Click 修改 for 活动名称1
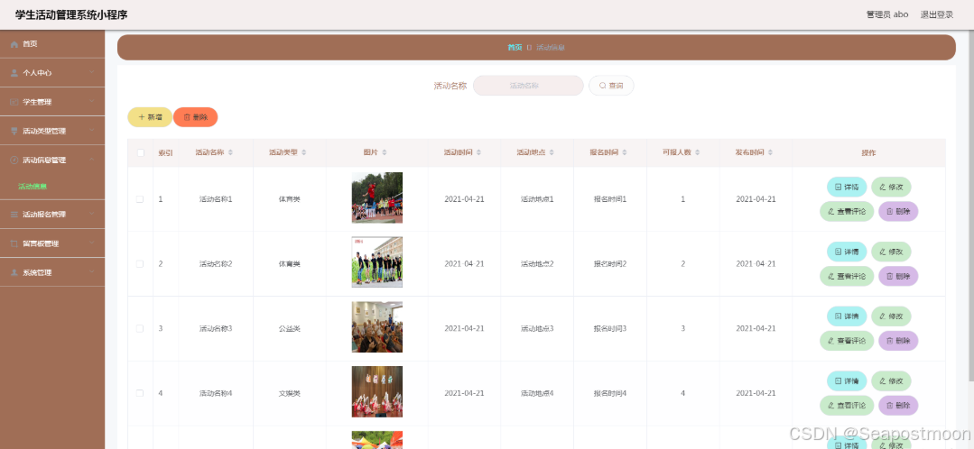Image resolution: width=974 pixels, height=449 pixels. (x=891, y=187)
